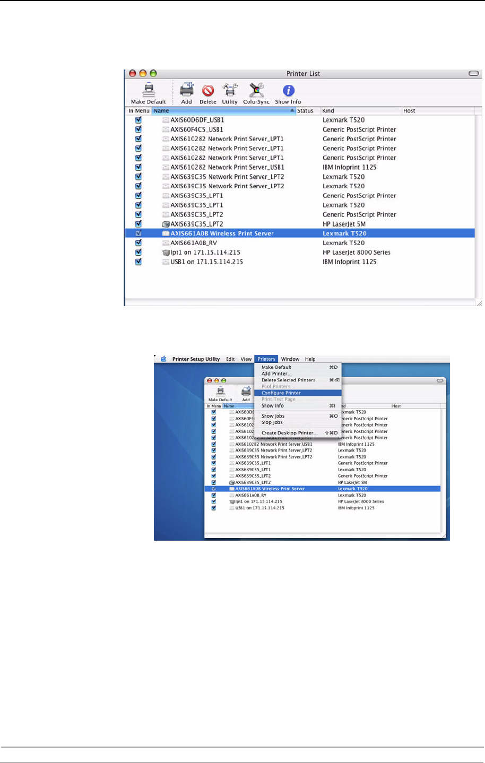This screenshot has width=485, height=763.
Task: Click the HP LaserJet 5M printer icon in Printer List
Action: coord(166,224)
